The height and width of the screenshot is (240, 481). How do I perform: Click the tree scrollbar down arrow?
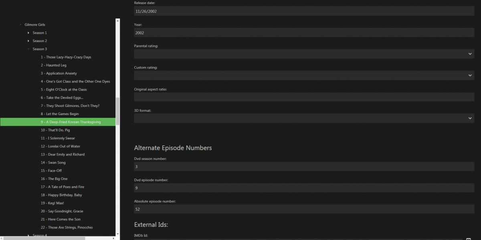point(117,234)
